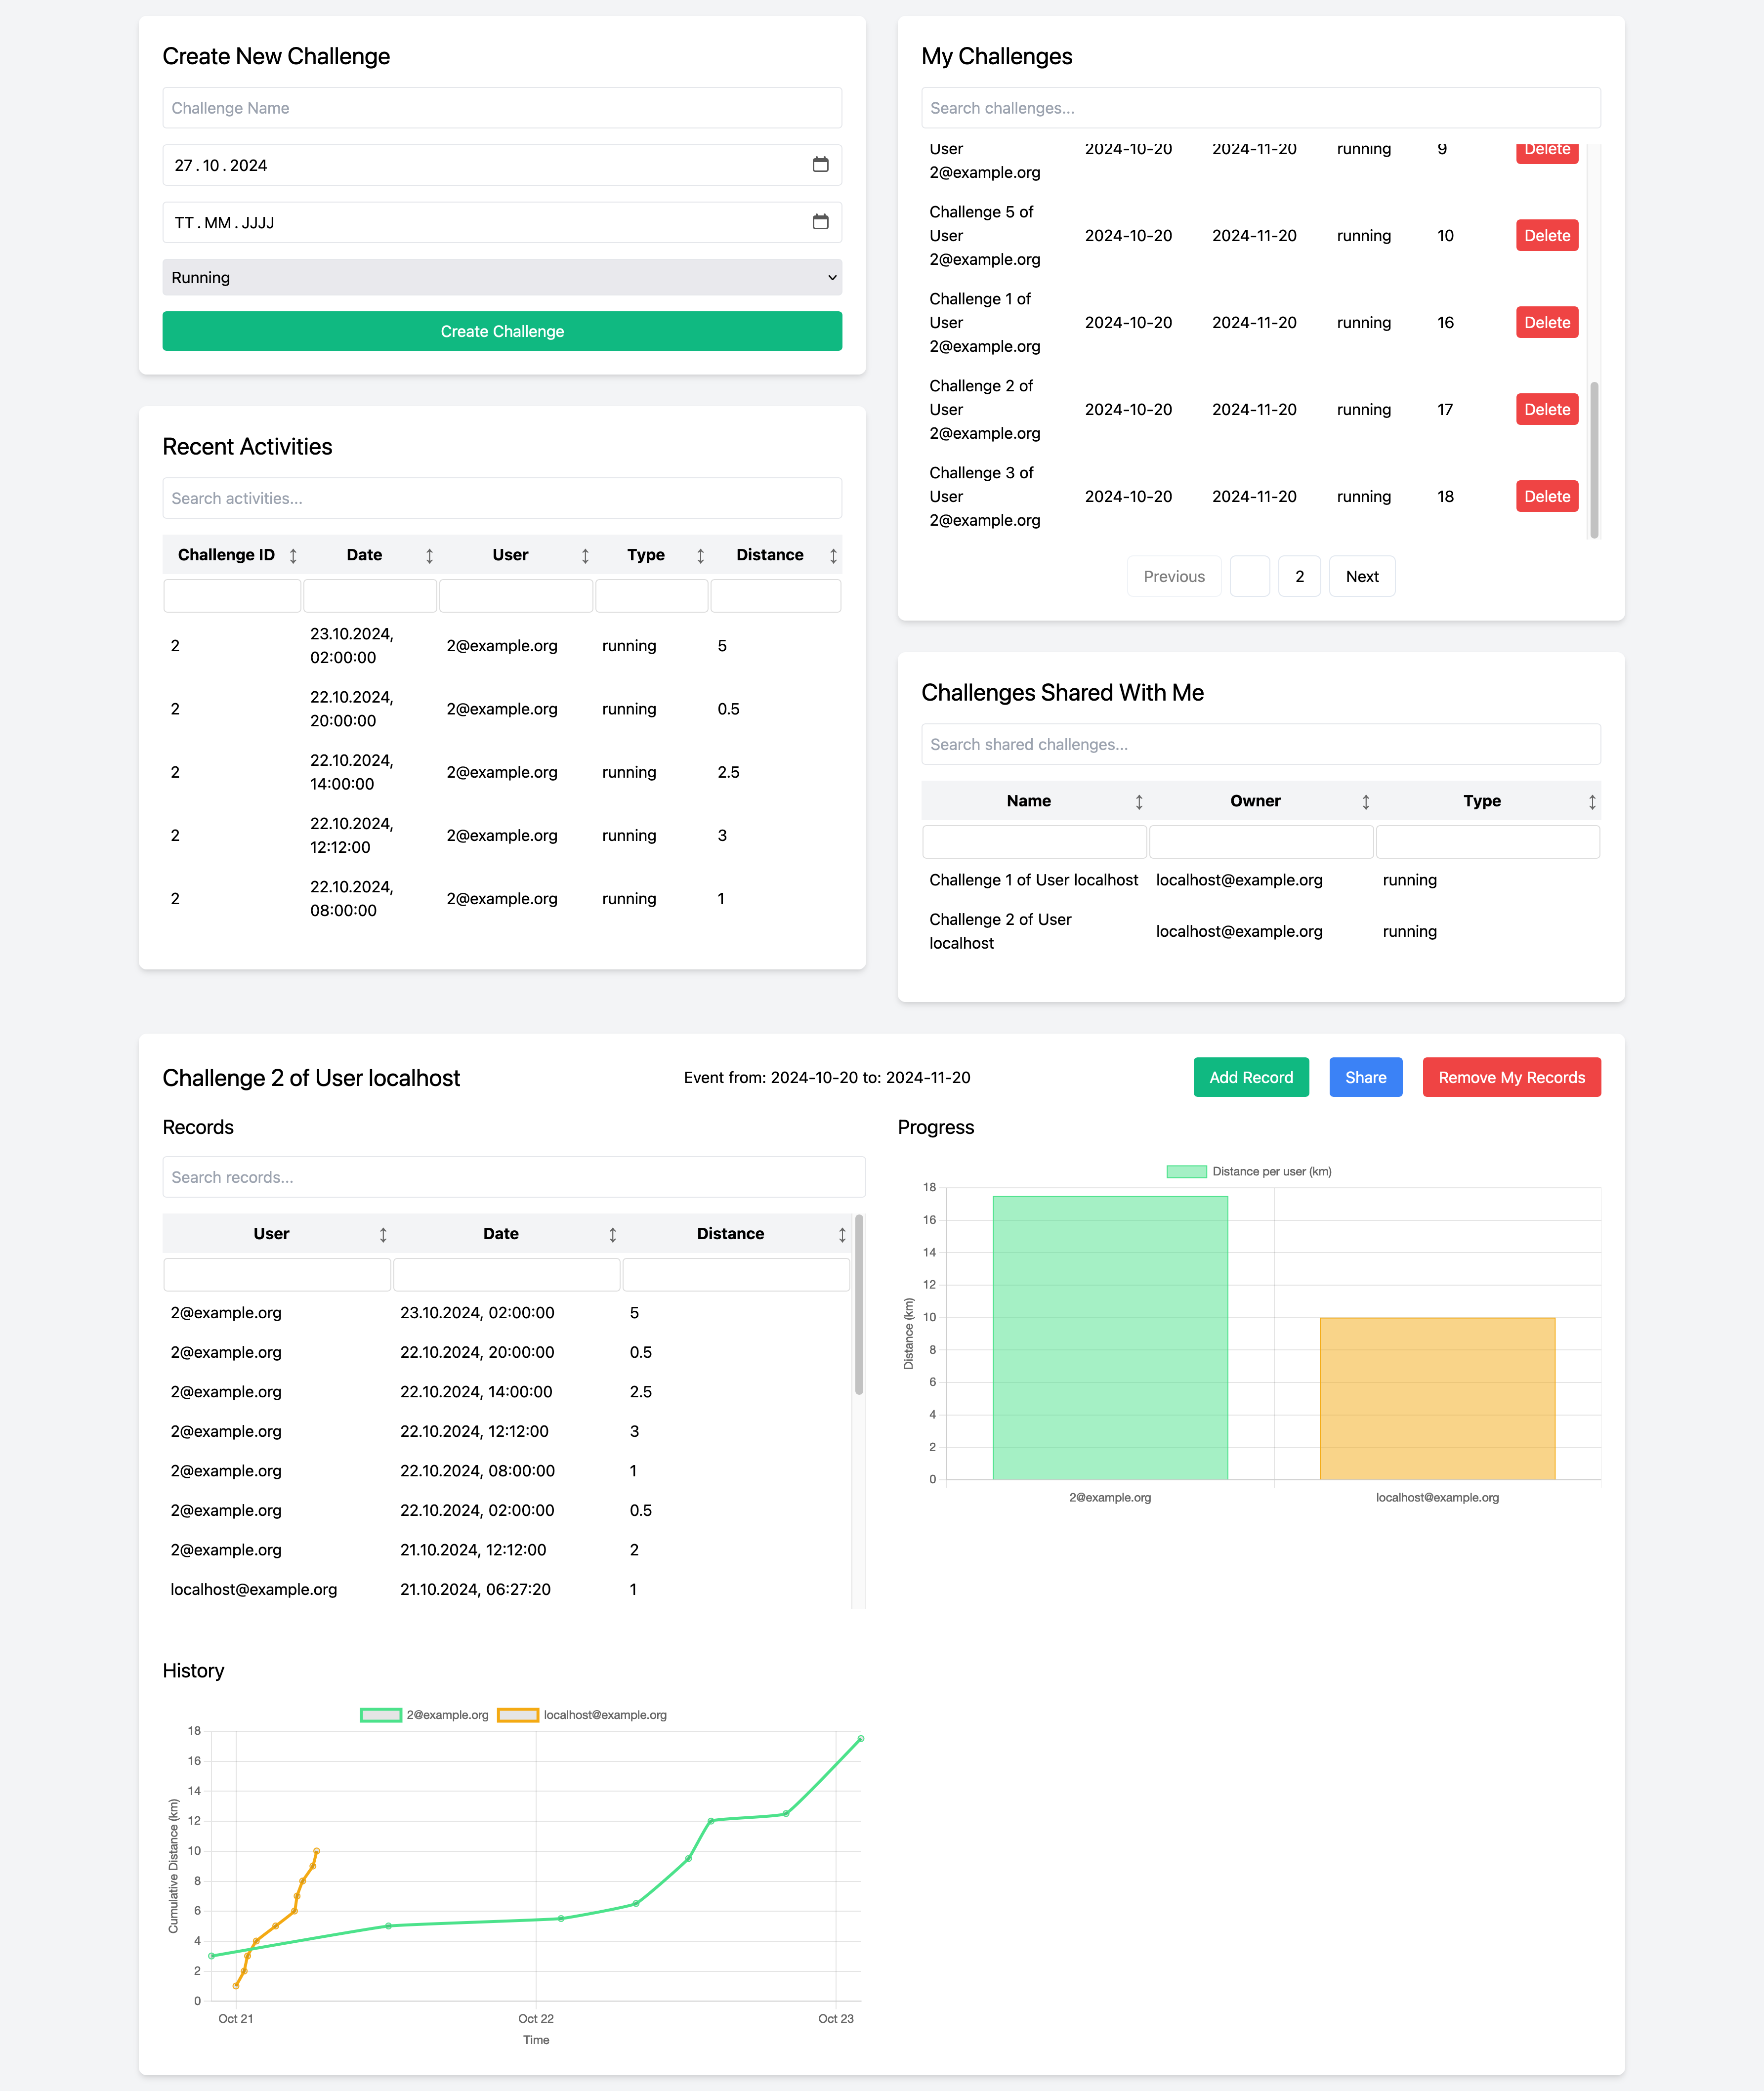Click orange localhost@example.org bar in Progress chart
Image resolution: width=1764 pixels, height=2091 pixels.
[x=1437, y=1399]
